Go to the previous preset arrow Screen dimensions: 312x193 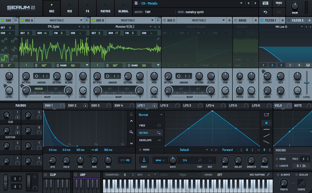pyautogui.click(x=248, y=3)
